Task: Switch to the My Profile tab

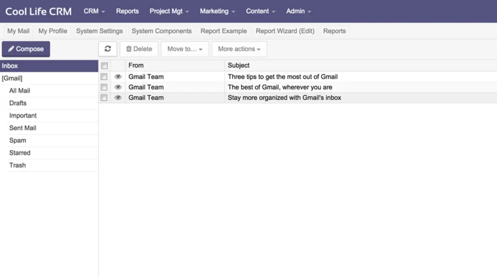Action: click(x=52, y=31)
